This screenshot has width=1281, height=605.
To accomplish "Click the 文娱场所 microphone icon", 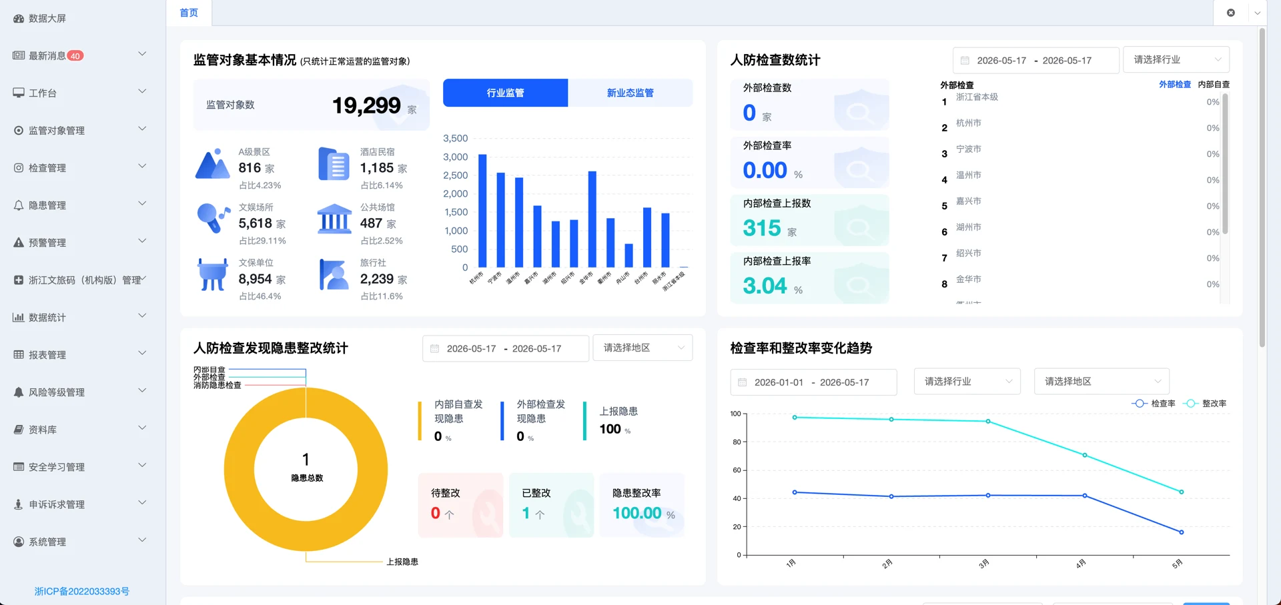I will click(x=213, y=219).
